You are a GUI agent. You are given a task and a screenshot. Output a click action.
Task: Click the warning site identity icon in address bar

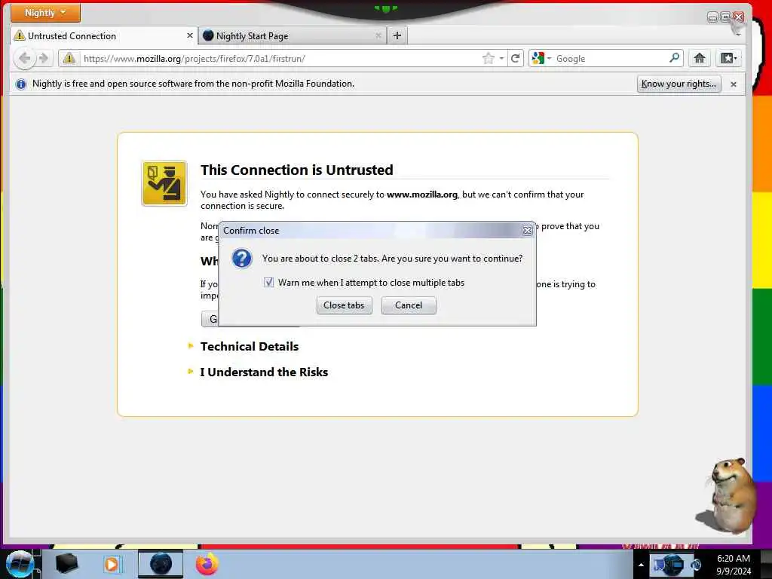(69, 59)
